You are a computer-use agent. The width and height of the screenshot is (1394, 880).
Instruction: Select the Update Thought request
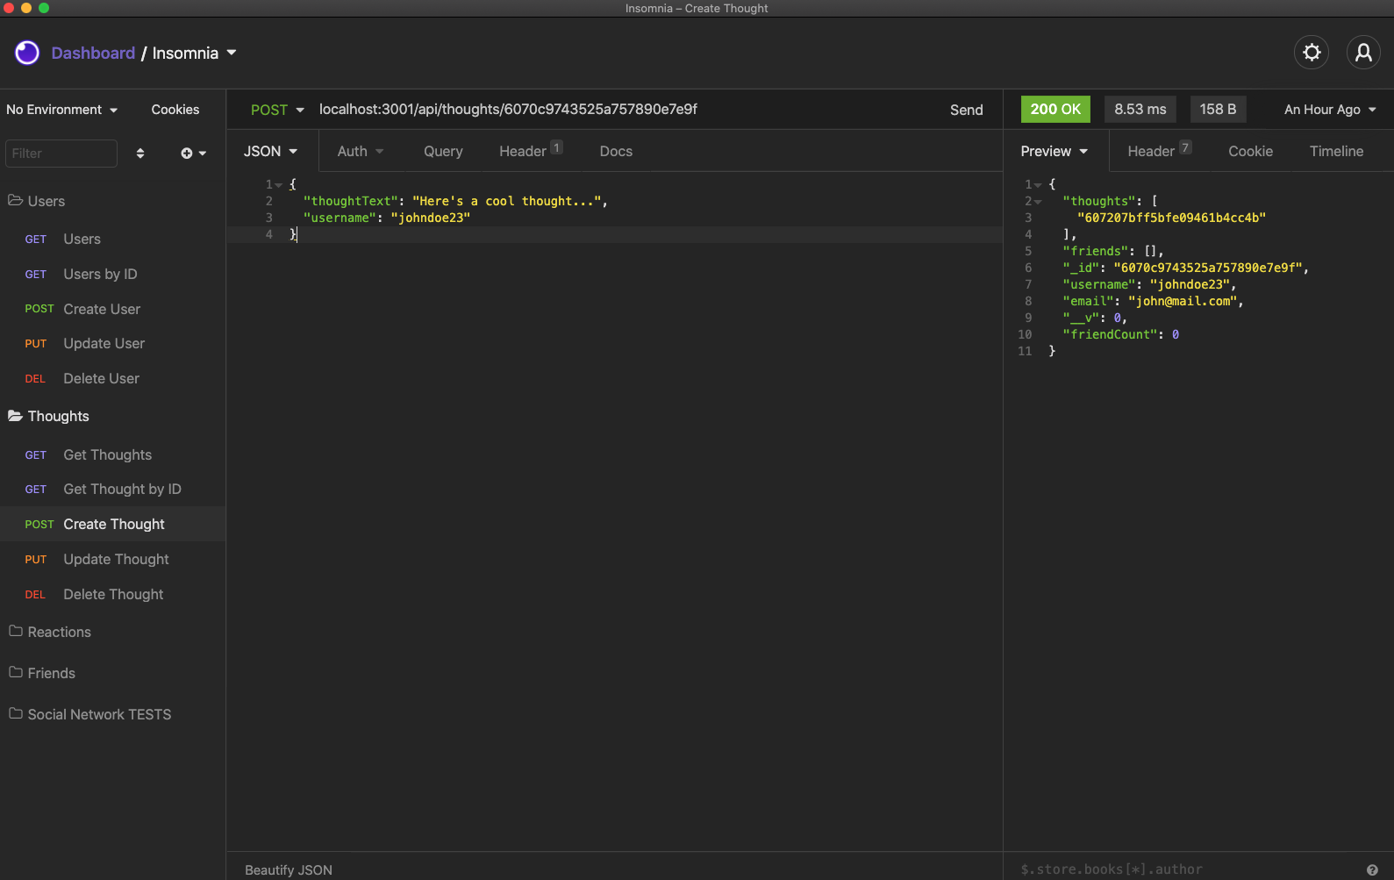pyautogui.click(x=112, y=559)
